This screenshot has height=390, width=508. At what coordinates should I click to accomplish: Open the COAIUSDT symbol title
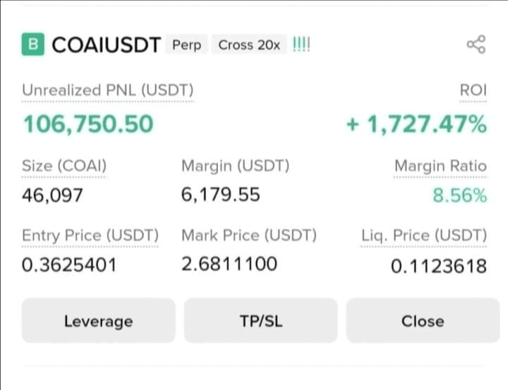[x=107, y=44]
